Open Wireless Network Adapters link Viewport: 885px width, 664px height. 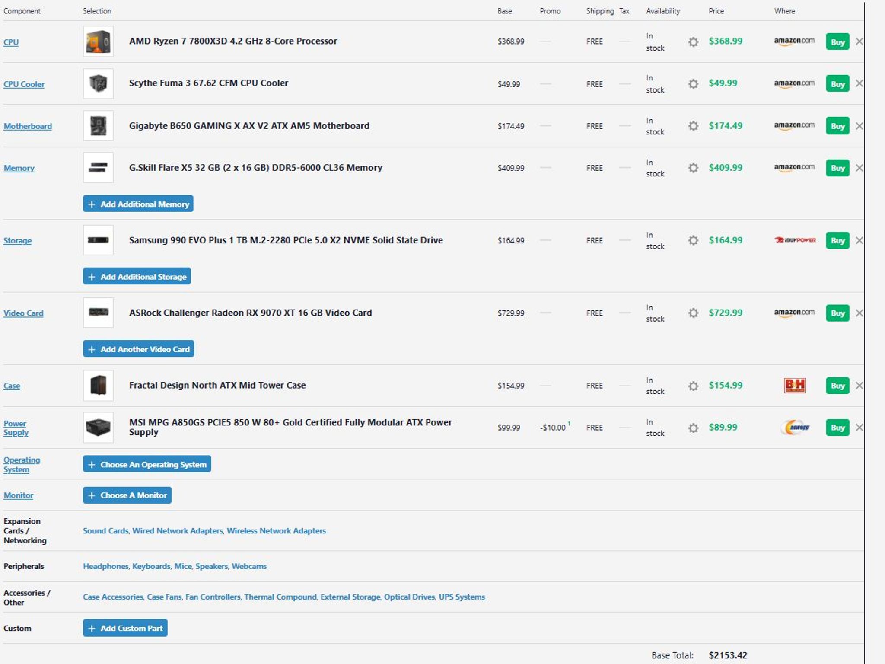276,531
